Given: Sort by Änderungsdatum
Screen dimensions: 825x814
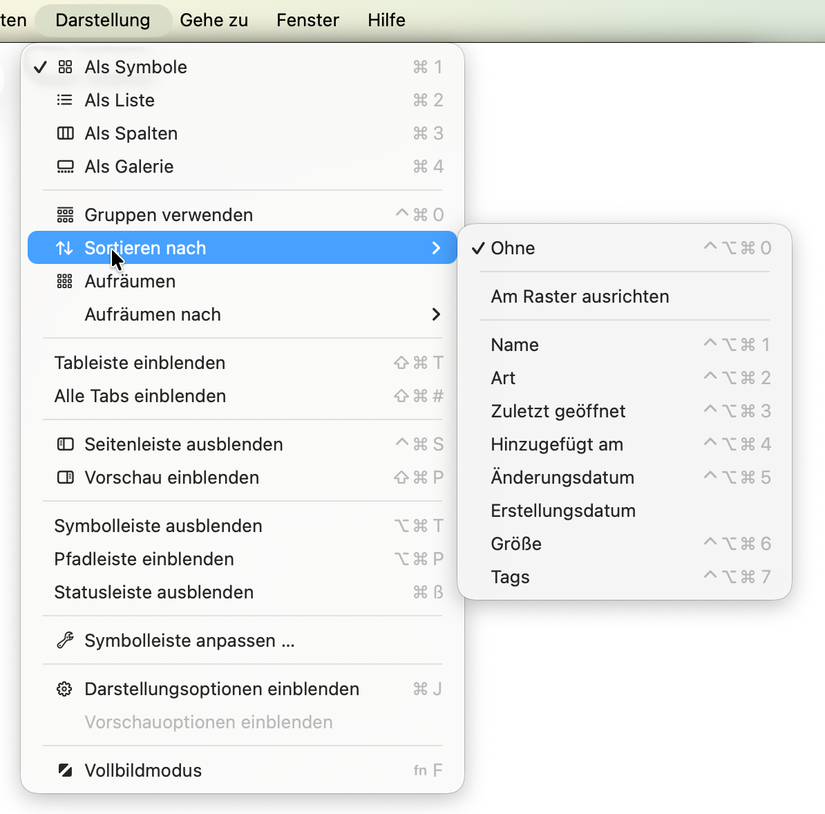Looking at the screenshot, I should (x=562, y=477).
